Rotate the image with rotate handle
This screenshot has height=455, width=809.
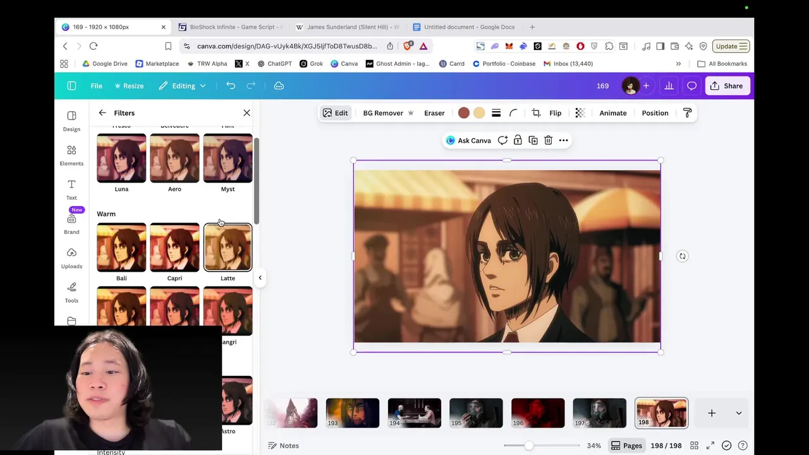[682, 256]
